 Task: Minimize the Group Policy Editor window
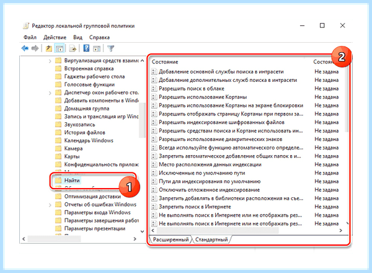click(302, 25)
